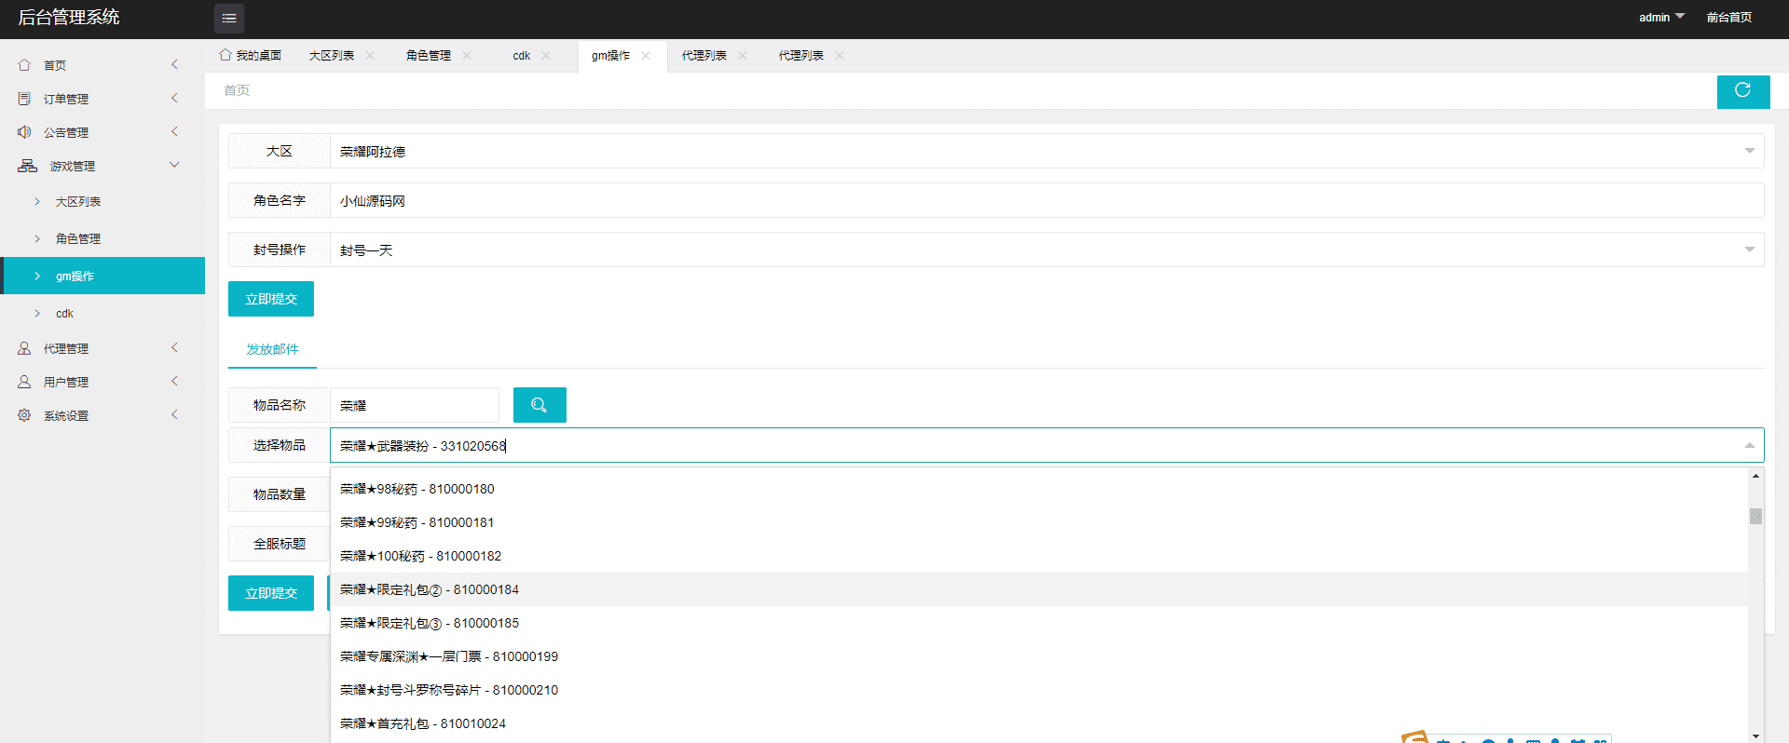The image size is (1789, 743).
Task: Click the agent management user icon
Action: [24, 348]
